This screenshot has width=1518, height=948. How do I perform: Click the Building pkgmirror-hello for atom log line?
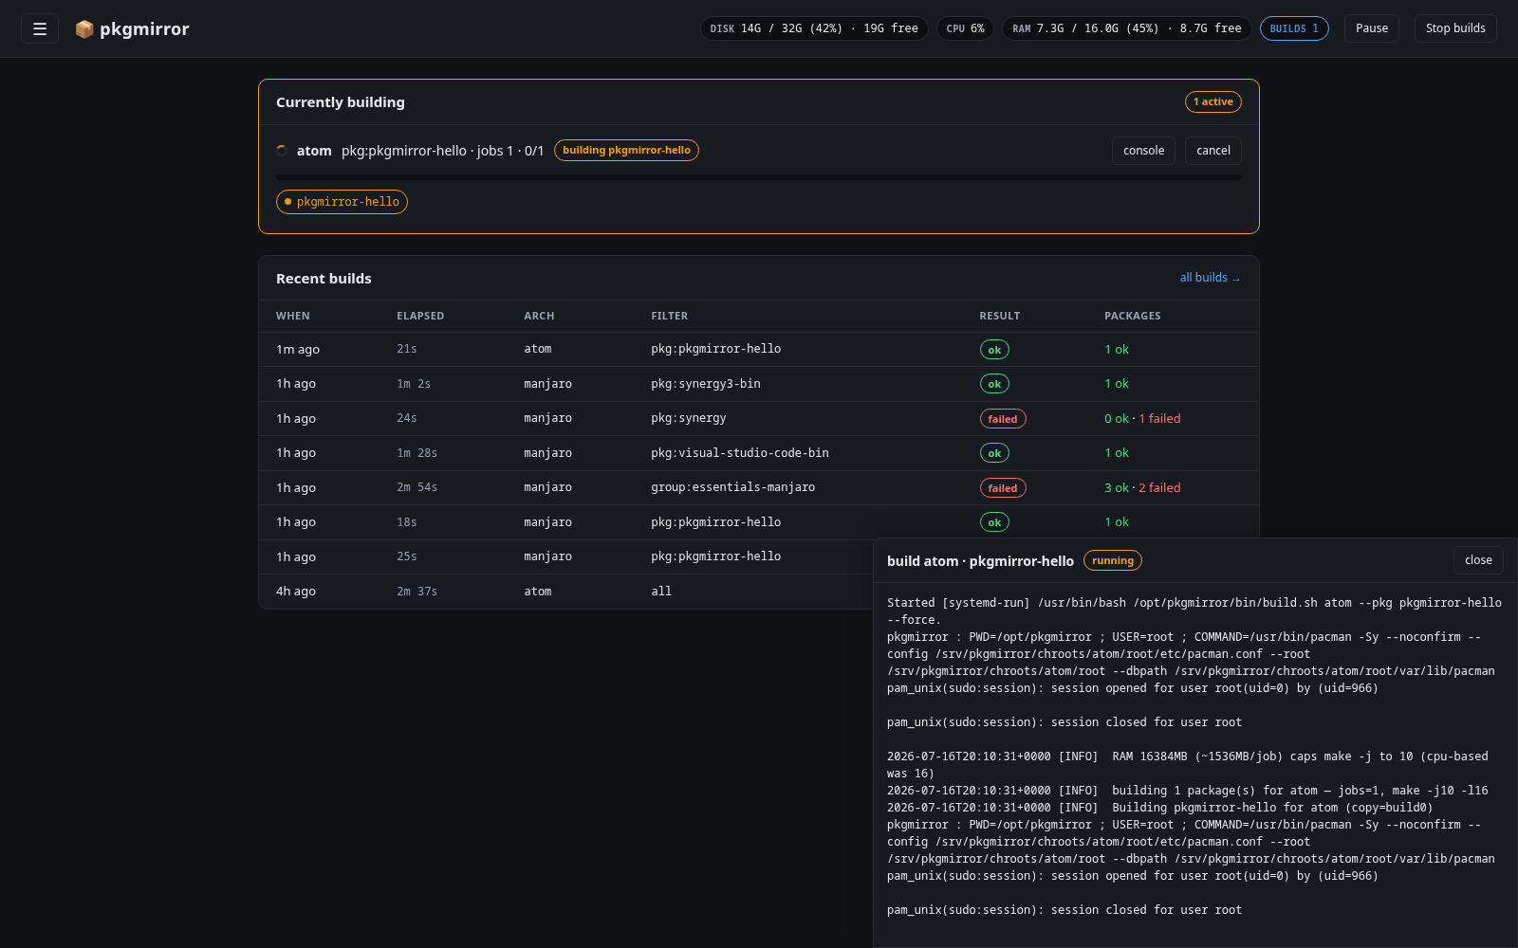1159,808
